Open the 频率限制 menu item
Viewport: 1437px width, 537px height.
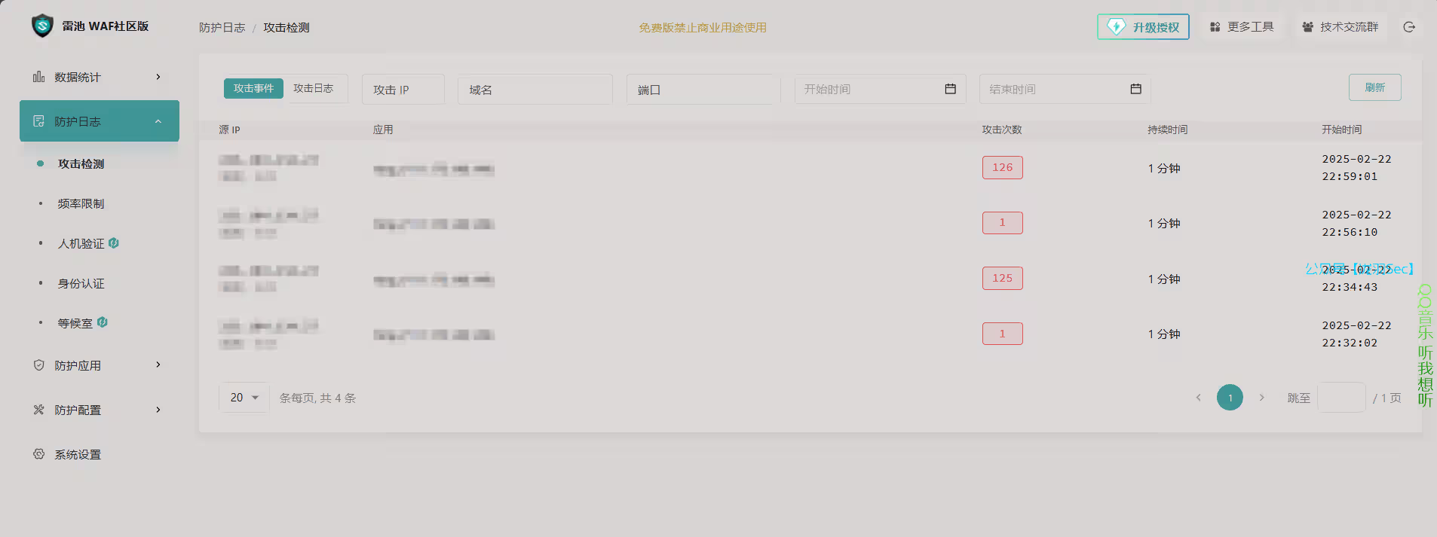point(81,203)
